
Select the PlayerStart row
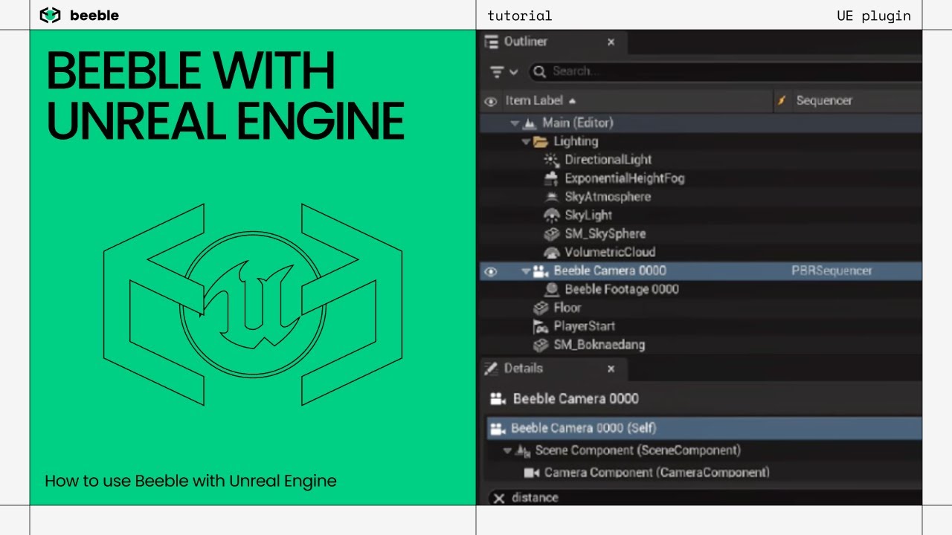701,326
